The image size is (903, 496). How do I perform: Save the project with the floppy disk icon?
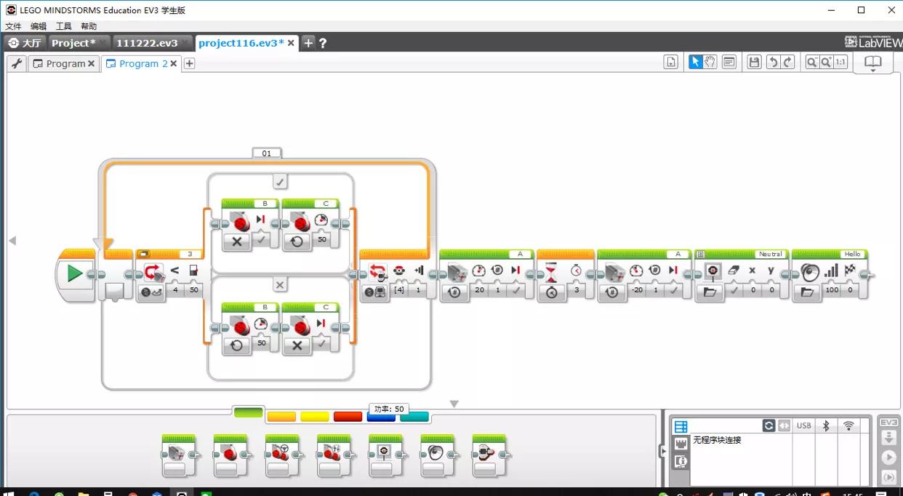[754, 63]
